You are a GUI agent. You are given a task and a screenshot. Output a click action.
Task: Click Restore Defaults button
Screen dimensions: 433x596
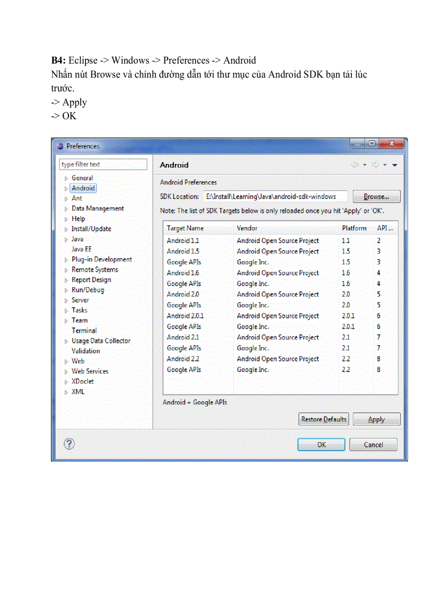click(x=323, y=419)
